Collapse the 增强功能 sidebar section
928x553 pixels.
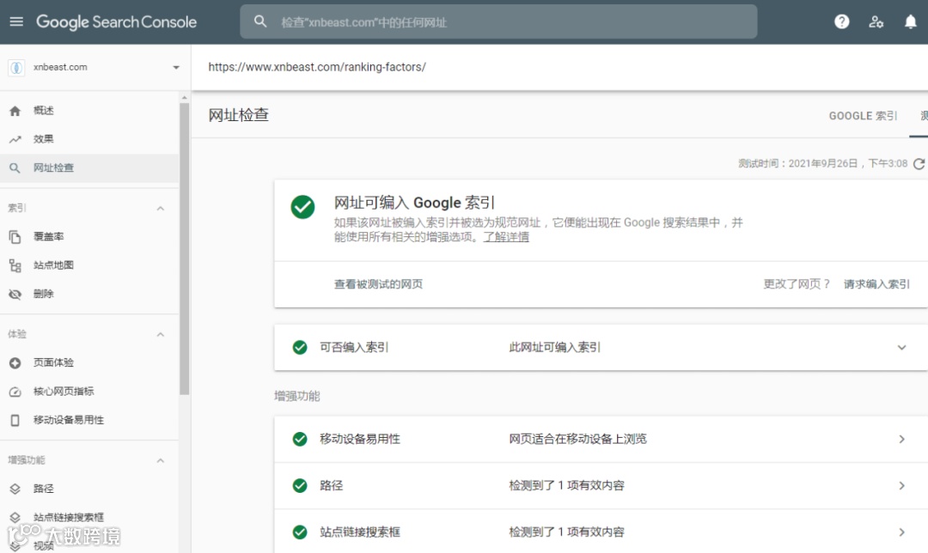point(161,460)
